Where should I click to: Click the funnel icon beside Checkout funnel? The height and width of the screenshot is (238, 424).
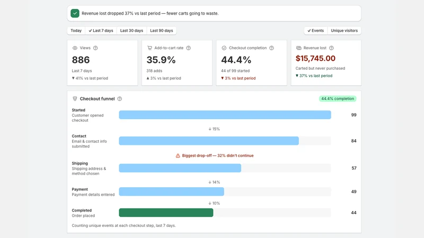tap(75, 99)
